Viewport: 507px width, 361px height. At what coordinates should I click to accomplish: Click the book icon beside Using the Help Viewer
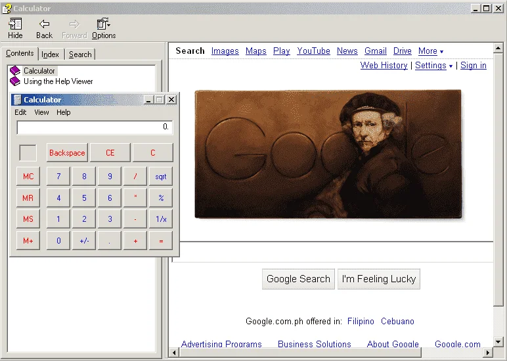coord(15,81)
